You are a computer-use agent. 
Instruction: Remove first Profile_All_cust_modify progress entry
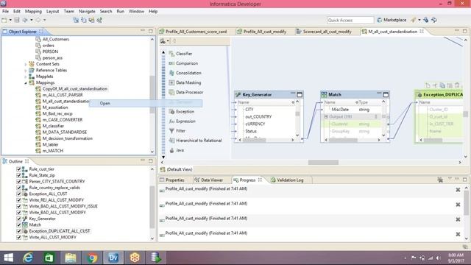(458, 190)
